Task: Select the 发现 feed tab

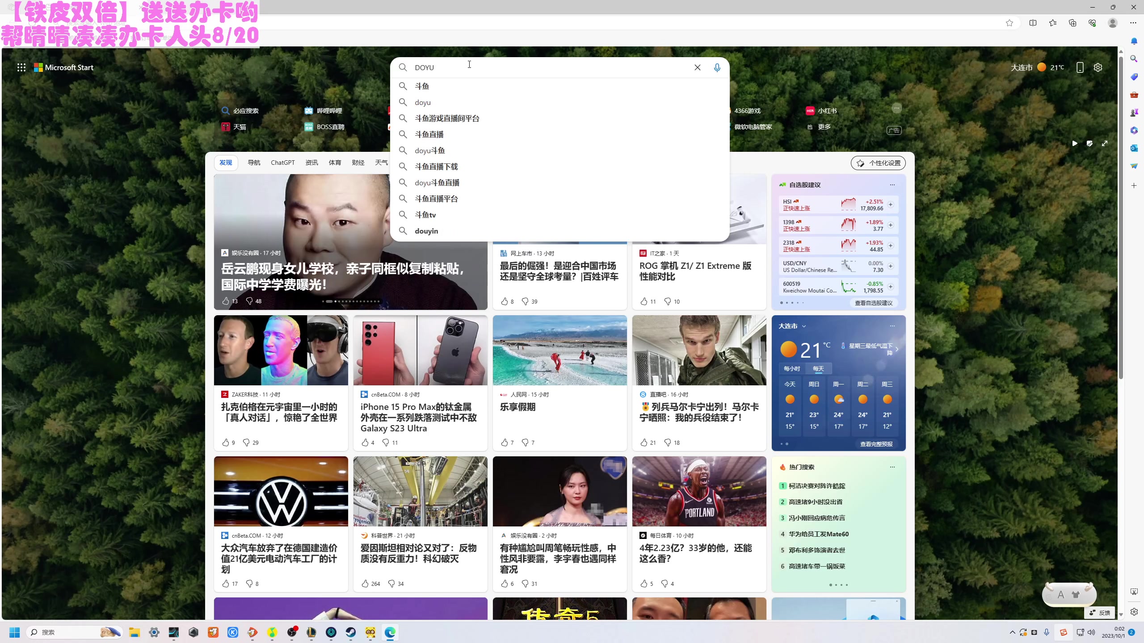Action: (226, 163)
